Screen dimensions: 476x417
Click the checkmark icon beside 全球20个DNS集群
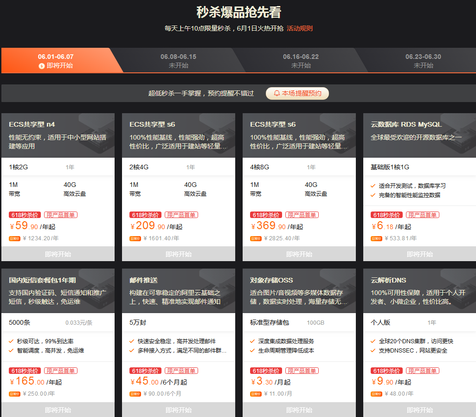373,341
